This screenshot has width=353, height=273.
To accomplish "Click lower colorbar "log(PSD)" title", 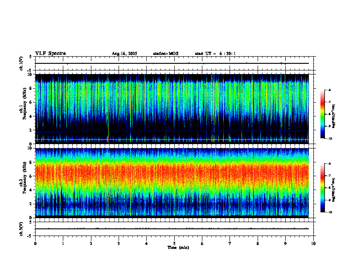I will point(334,190).
